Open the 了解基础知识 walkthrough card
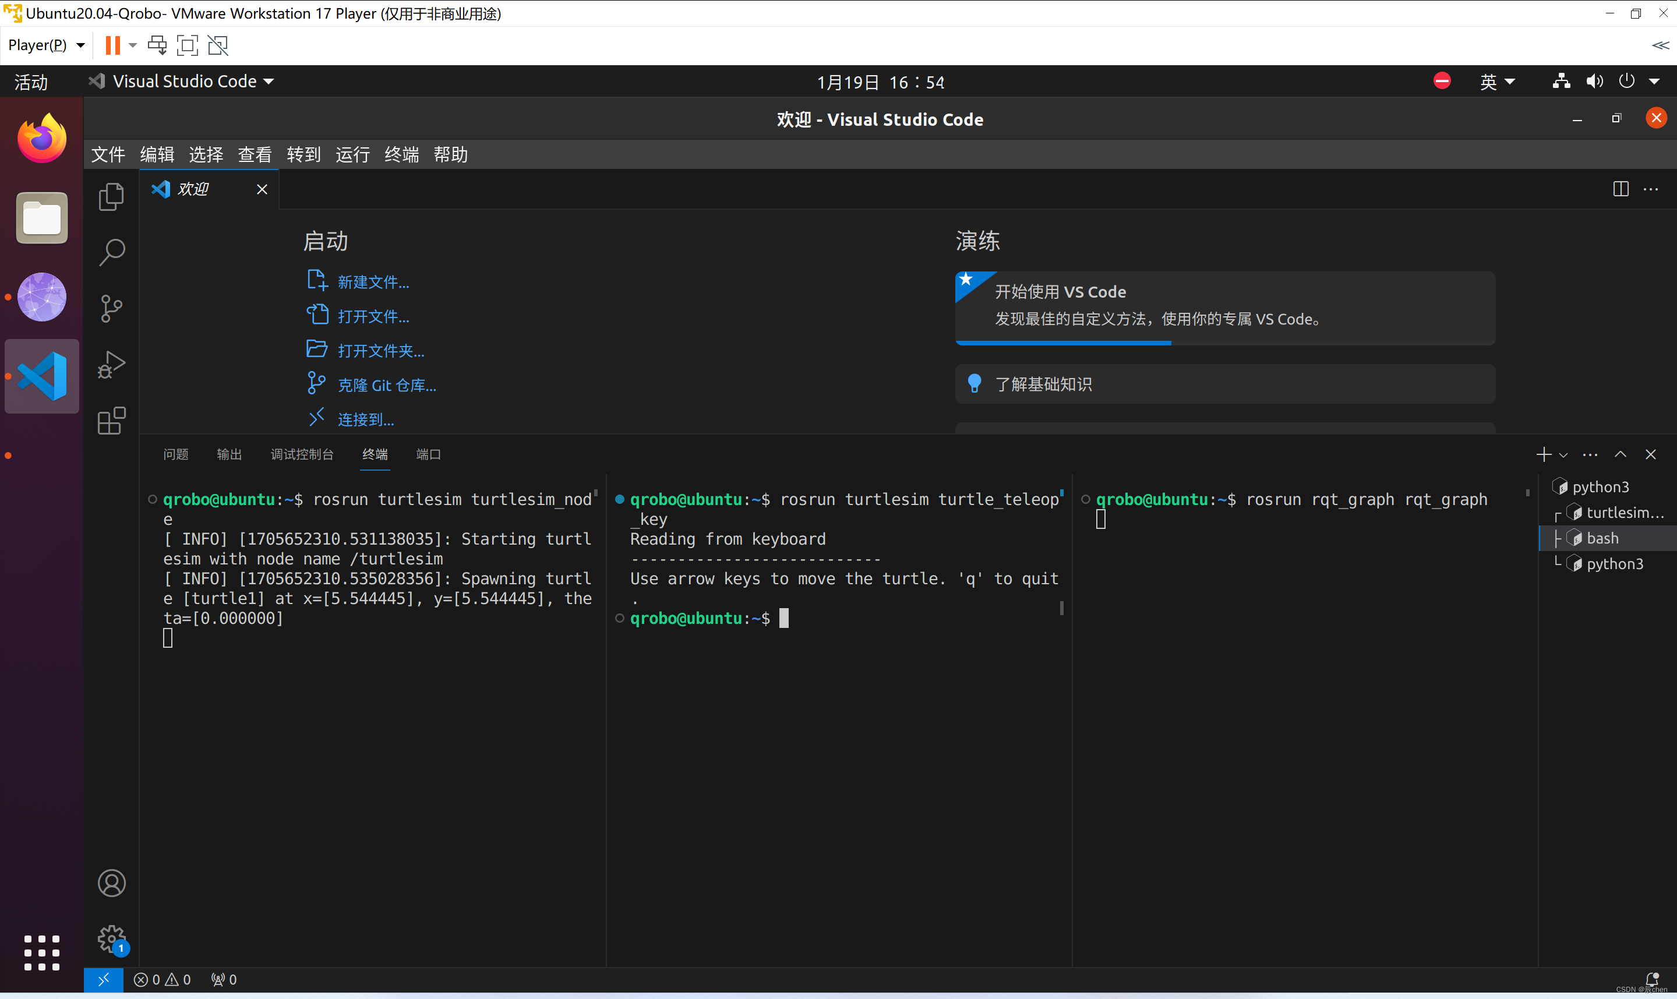The image size is (1677, 999). coord(1225,384)
